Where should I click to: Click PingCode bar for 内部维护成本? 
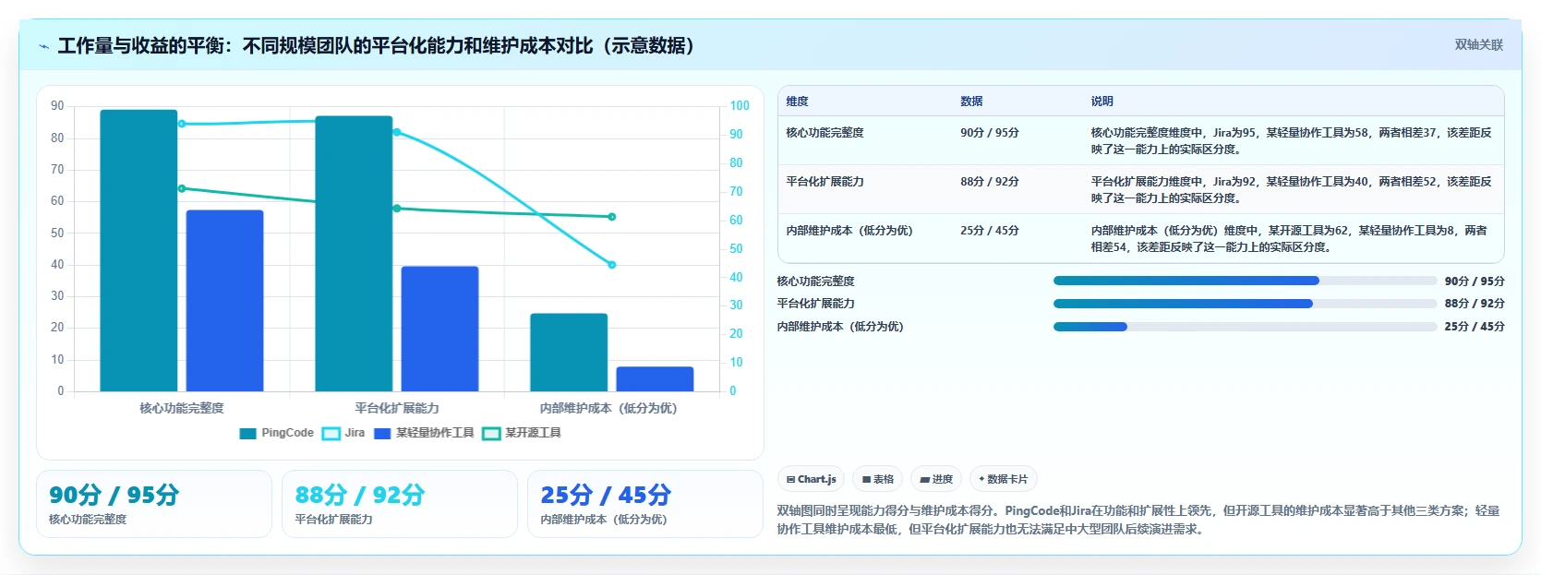click(x=569, y=353)
